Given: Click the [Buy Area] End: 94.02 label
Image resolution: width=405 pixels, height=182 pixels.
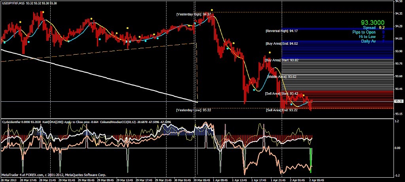Looking at the screenshot, I should pyautogui.click(x=282, y=44).
